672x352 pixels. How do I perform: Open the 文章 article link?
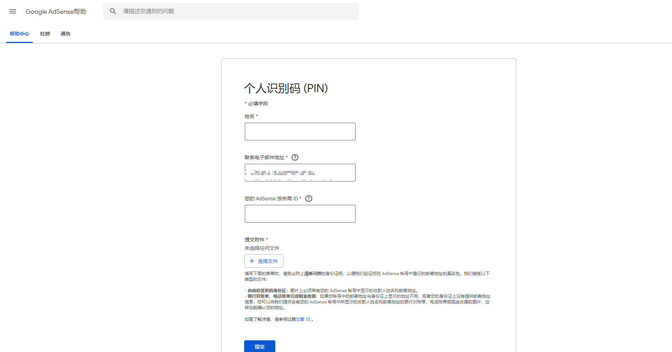[300, 319]
